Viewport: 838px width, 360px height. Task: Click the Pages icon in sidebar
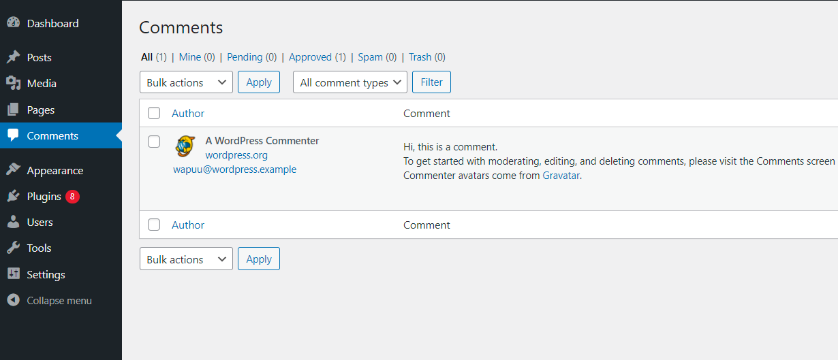pos(13,110)
